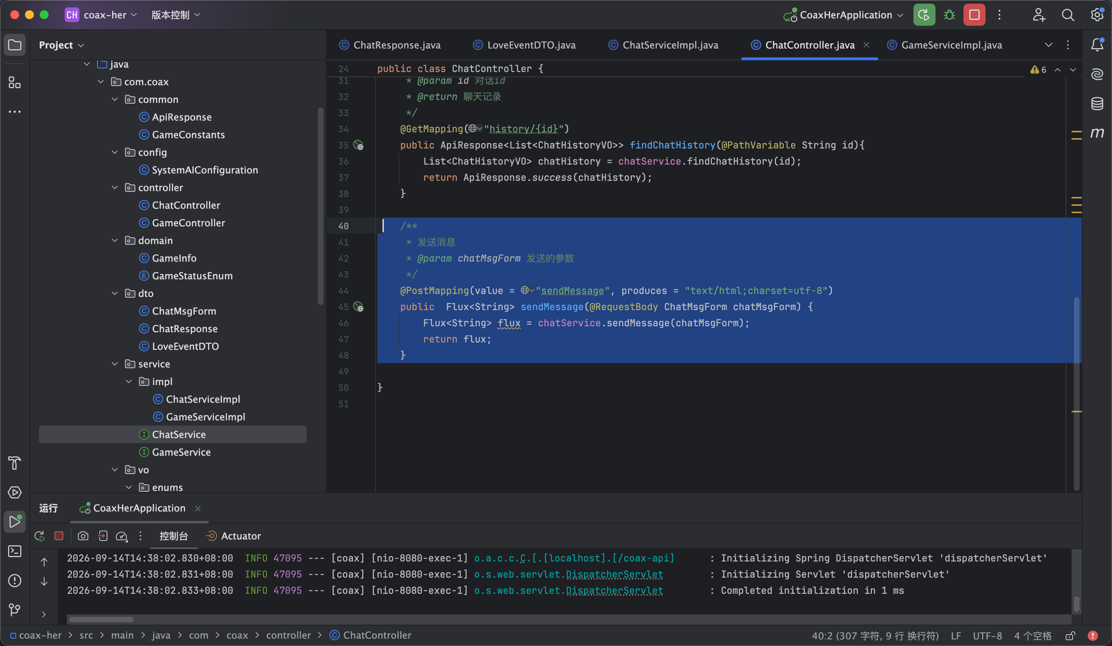
Task: Open the Services tool window icon
Action: [15, 492]
